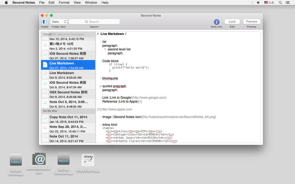Select note Copy Note Oct 11, 2014
The image size is (295, 184).
(68, 119)
